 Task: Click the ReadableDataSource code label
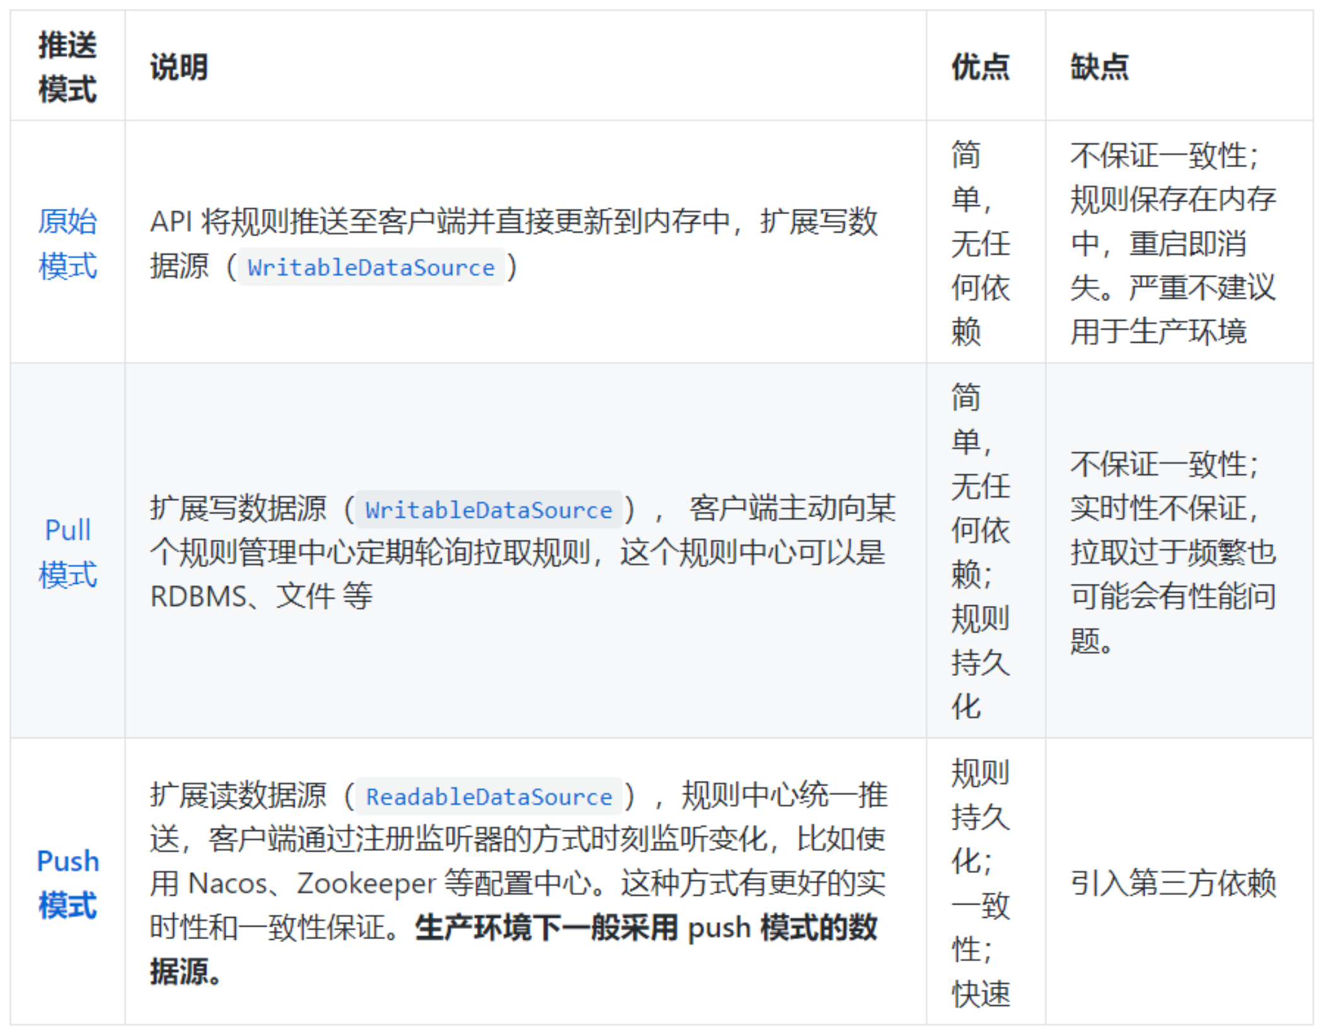click(x=488, y=797)
